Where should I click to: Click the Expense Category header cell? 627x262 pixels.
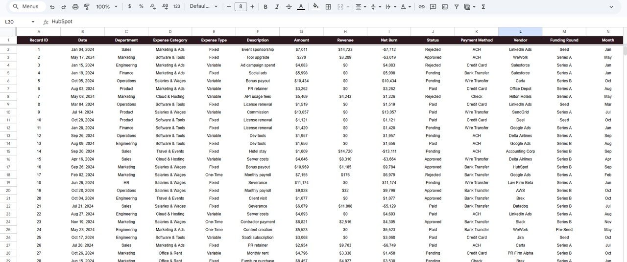click(170, 40)
